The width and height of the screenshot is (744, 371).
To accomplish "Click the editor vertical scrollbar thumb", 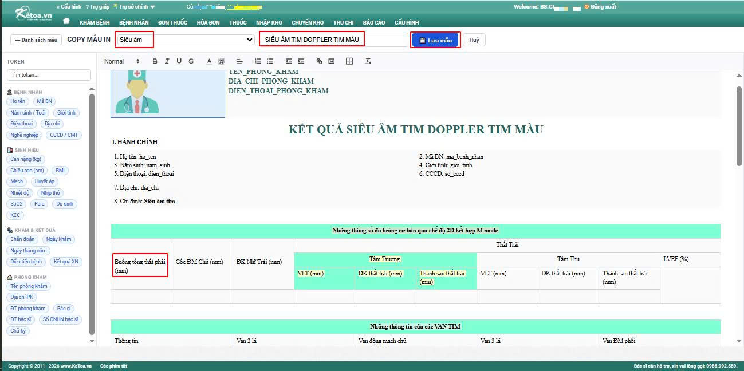I will click(739, 126).
